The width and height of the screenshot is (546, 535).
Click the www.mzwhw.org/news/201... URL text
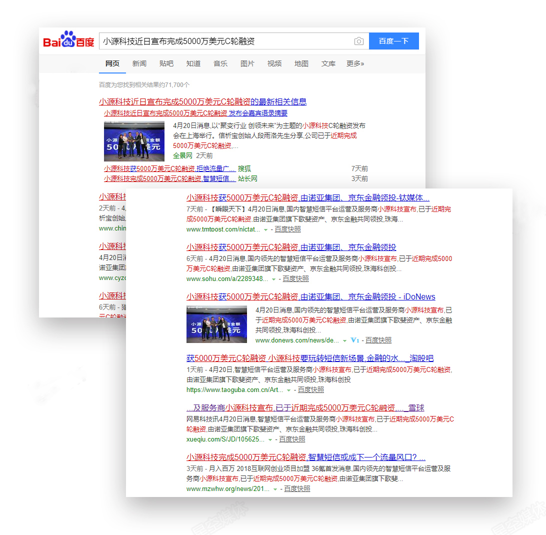227,488
